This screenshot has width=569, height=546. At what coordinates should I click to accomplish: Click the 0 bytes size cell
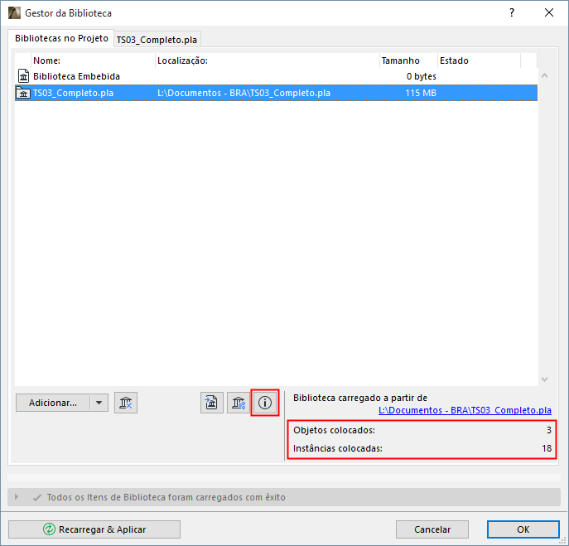point(421,76)
